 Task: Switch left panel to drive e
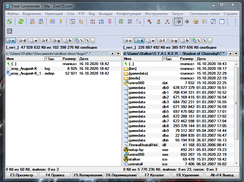(x=33, y=41)
